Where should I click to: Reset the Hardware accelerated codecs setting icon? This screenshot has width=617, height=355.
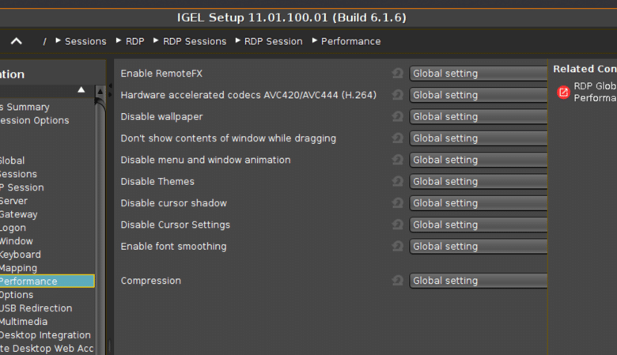coord(398,95)
